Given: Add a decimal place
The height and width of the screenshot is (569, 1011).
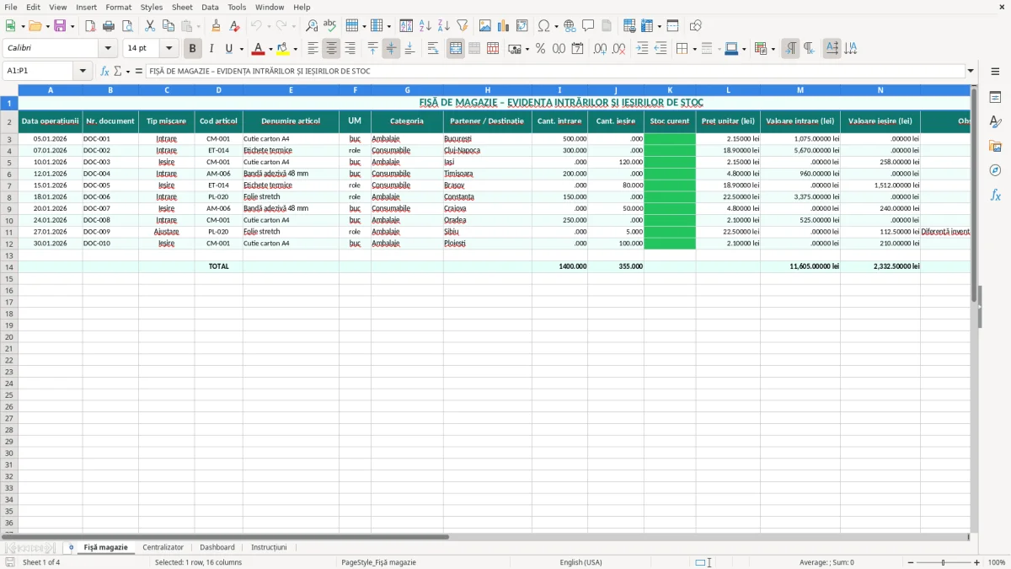Looking at the screenshot, I should pyautogui.click(x=601, y=49).
